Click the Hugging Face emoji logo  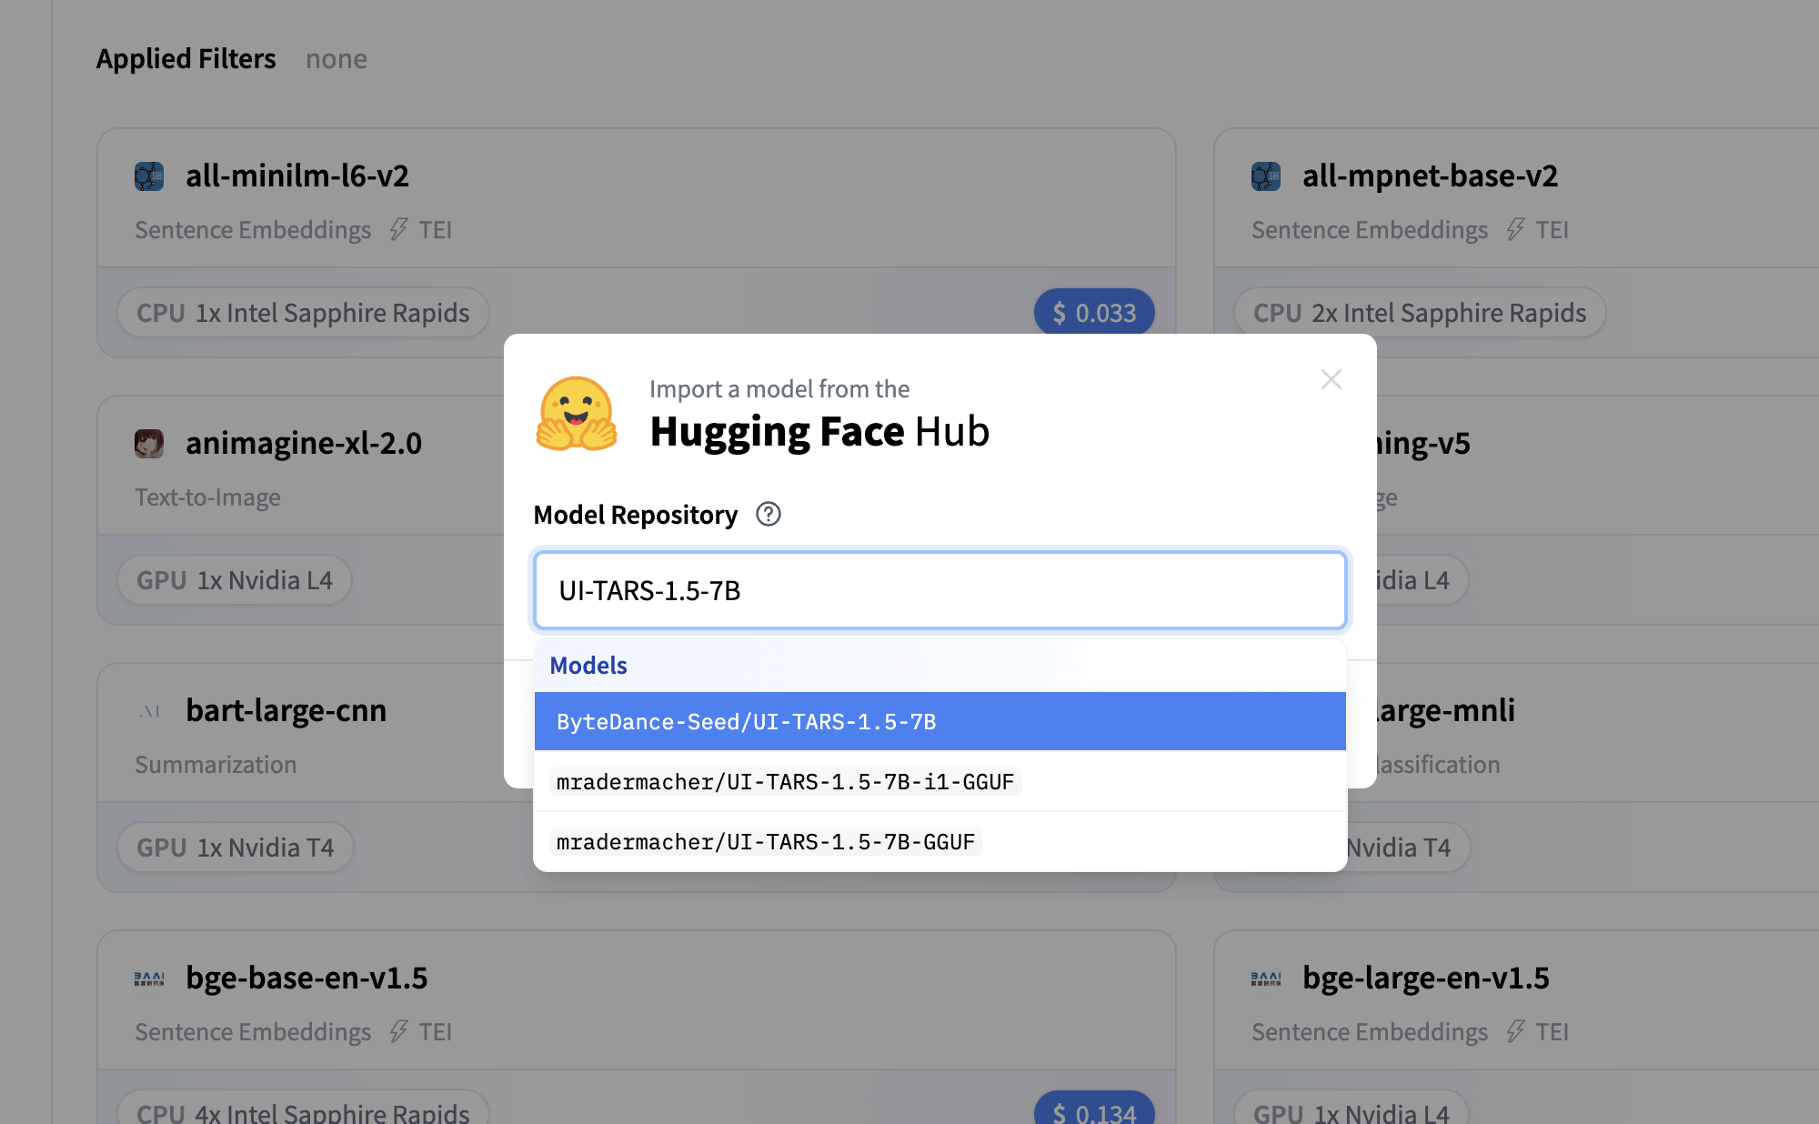click(577, 414)
